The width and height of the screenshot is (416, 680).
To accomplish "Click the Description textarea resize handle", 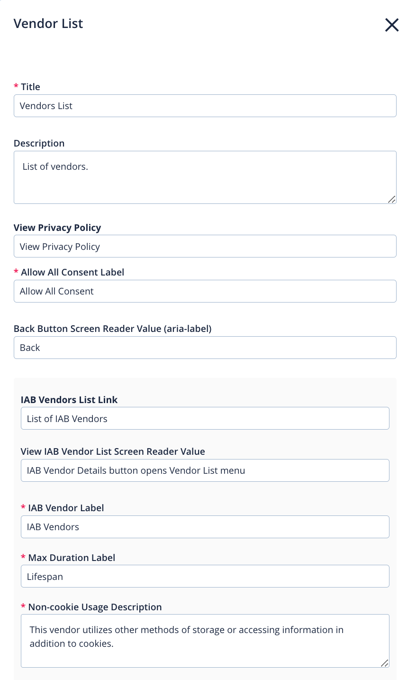I will coord(391,200).
